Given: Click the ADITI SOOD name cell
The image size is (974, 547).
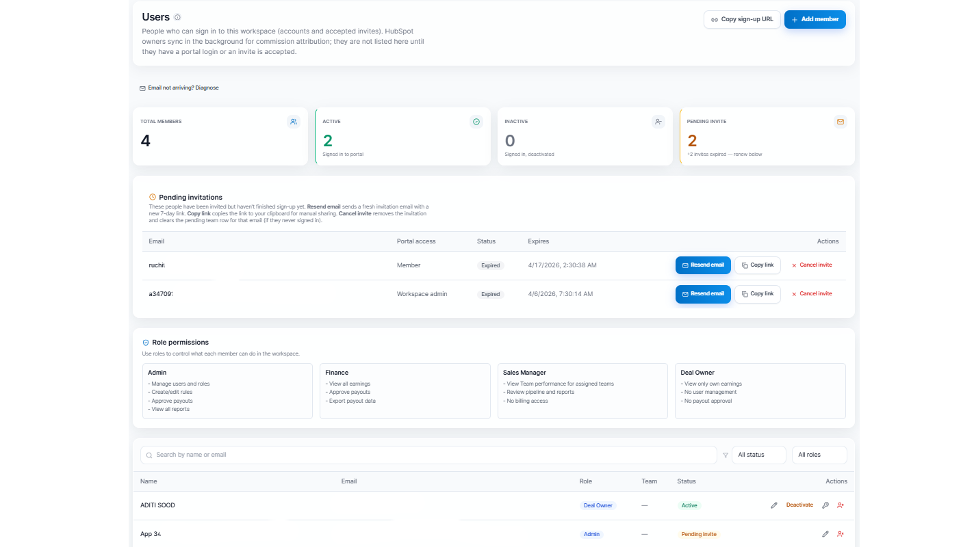Looking at the screenshot, I should point(157,505).
